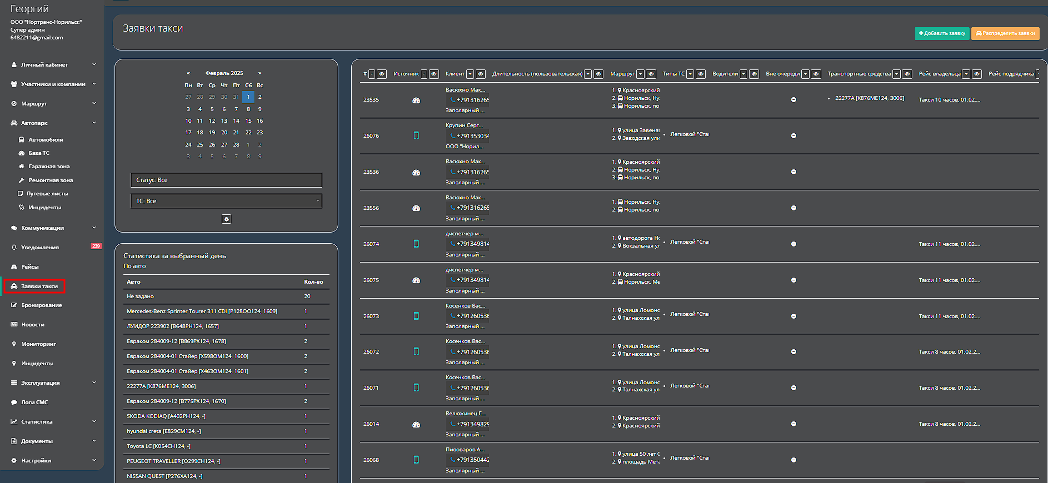Open the ТС: Все dropdown filter
Screen dimensions: 1048x483
(x=226, y=201)
